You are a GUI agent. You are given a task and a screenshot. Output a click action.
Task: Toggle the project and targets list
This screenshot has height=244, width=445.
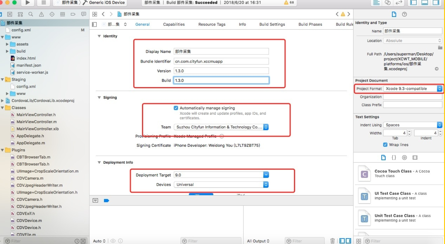click(x=94, y=24)
